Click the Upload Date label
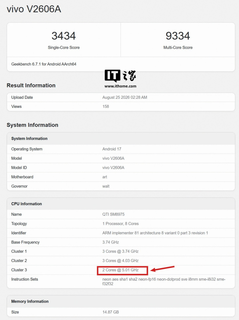 [x=22, y=97]
